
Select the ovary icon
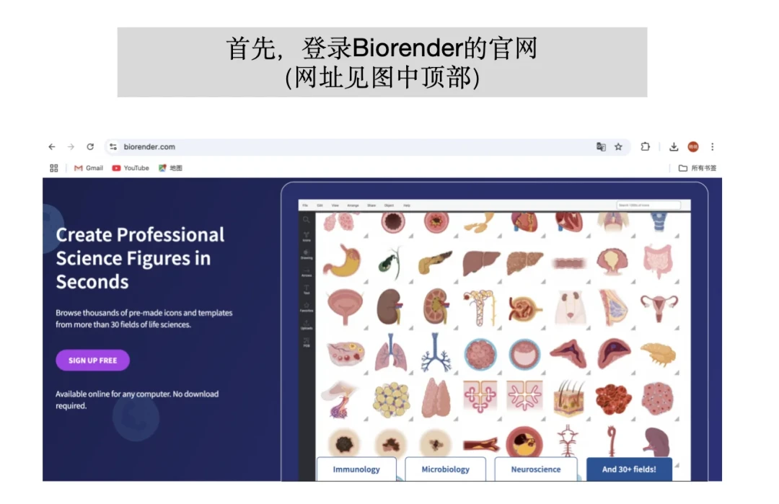346,353
